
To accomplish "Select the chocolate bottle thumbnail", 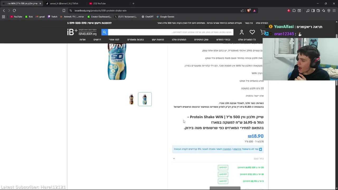I will (x=132, y=99).
